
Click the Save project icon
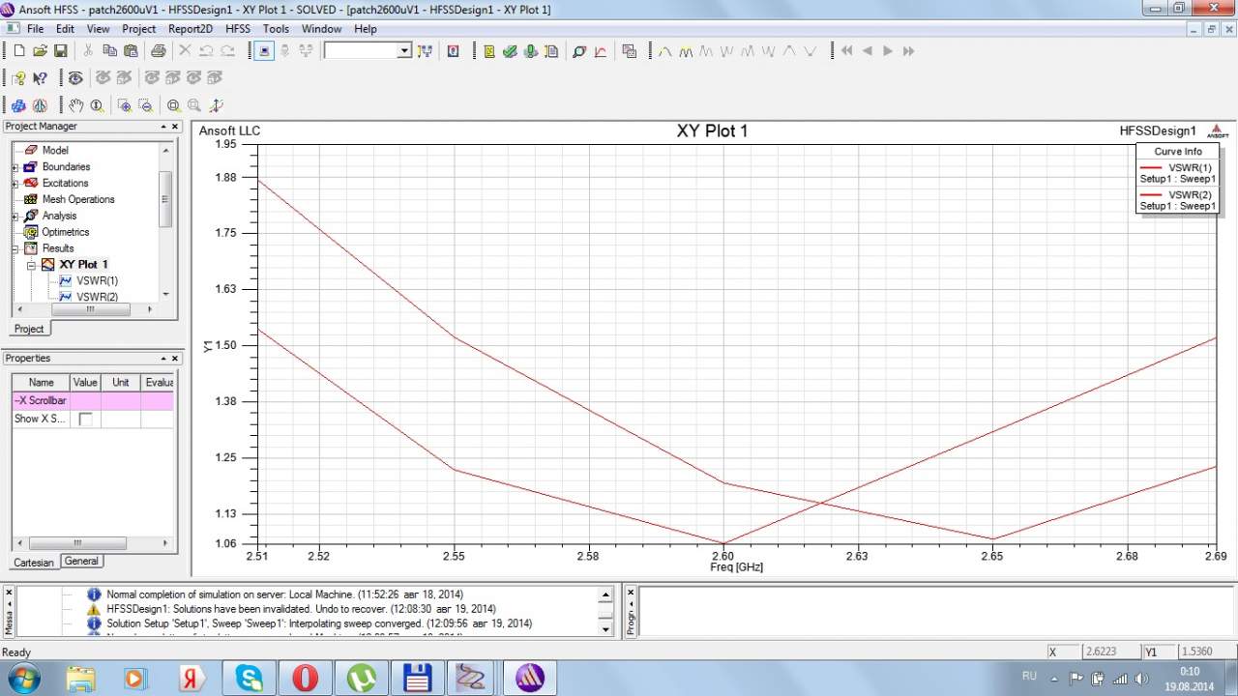[x=60, y=51]
